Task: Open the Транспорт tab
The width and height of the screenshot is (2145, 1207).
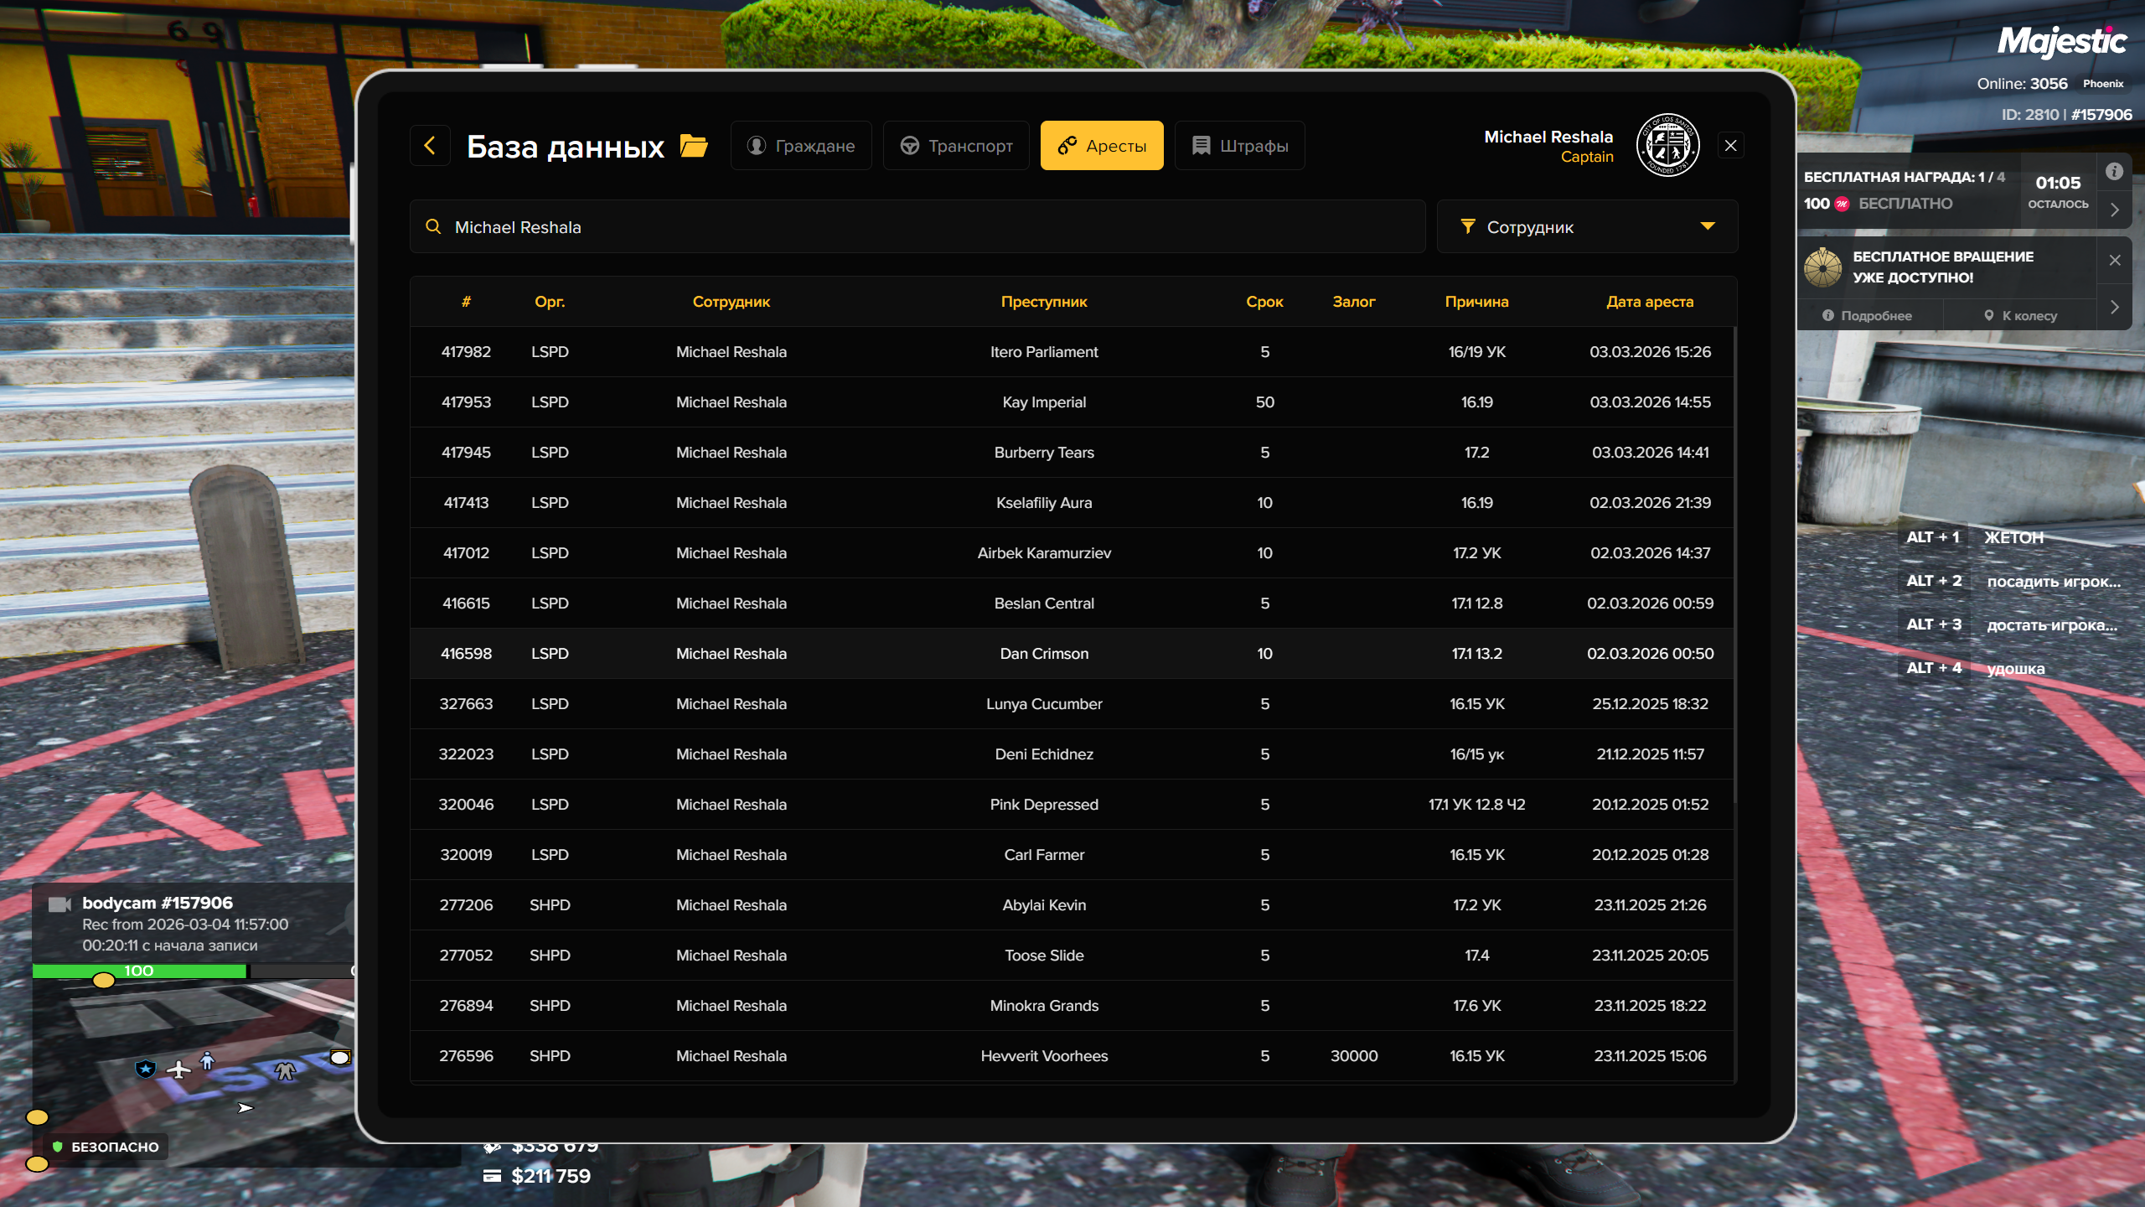Action: 956,146
